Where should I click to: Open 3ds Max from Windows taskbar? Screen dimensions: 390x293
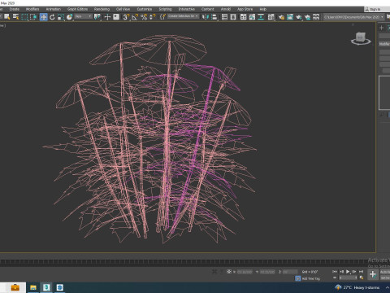coord(46,287)
